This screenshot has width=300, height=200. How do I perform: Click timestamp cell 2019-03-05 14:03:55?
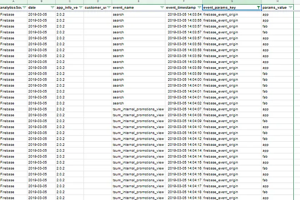pos(185,20)
